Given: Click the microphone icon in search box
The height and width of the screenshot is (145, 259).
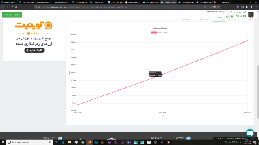Looking at the screenshot, I should pos(50,142).
